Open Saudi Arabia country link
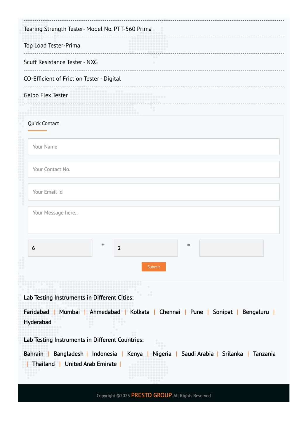This screenshot has width=299, height=423. click(x=198, y=354)
